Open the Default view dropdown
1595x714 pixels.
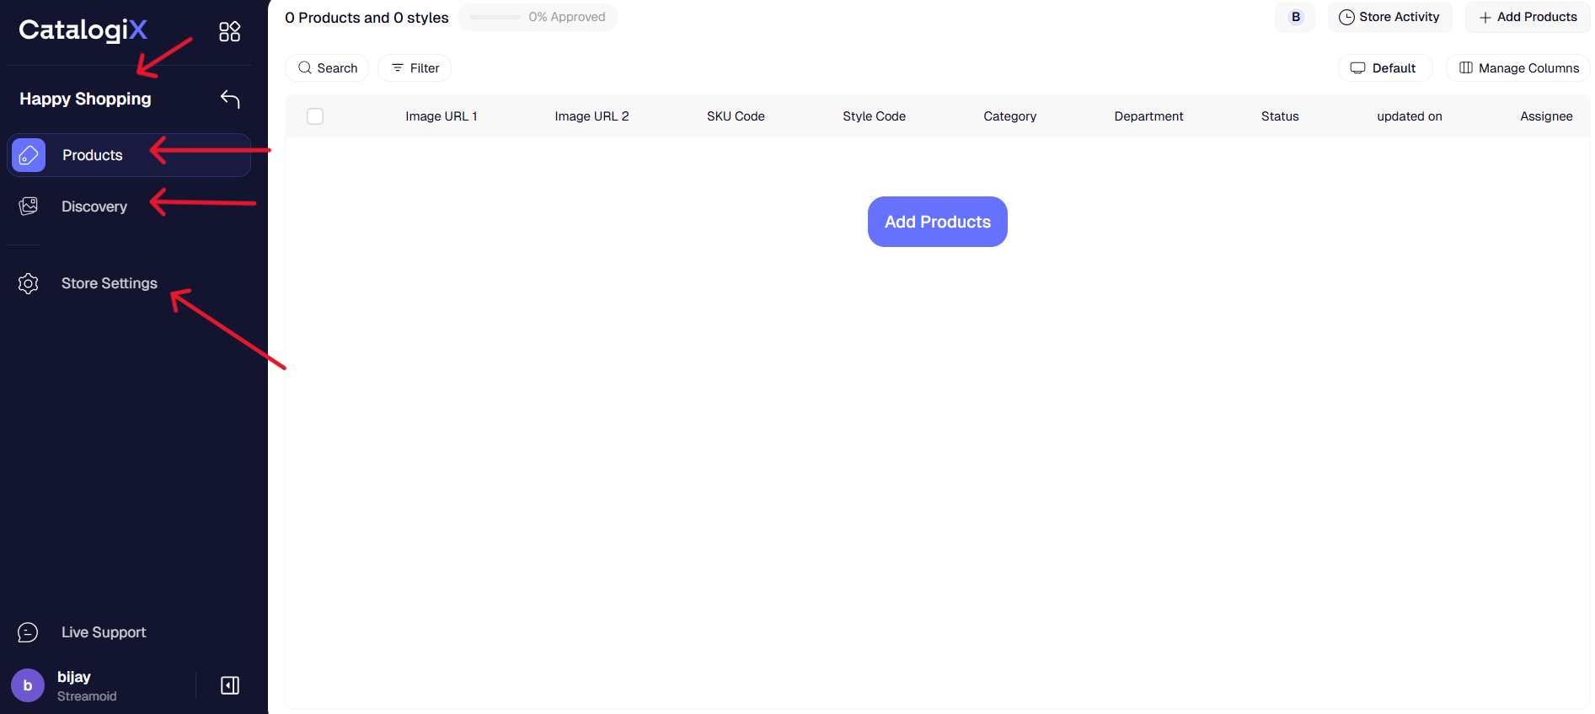(1384, 68)
